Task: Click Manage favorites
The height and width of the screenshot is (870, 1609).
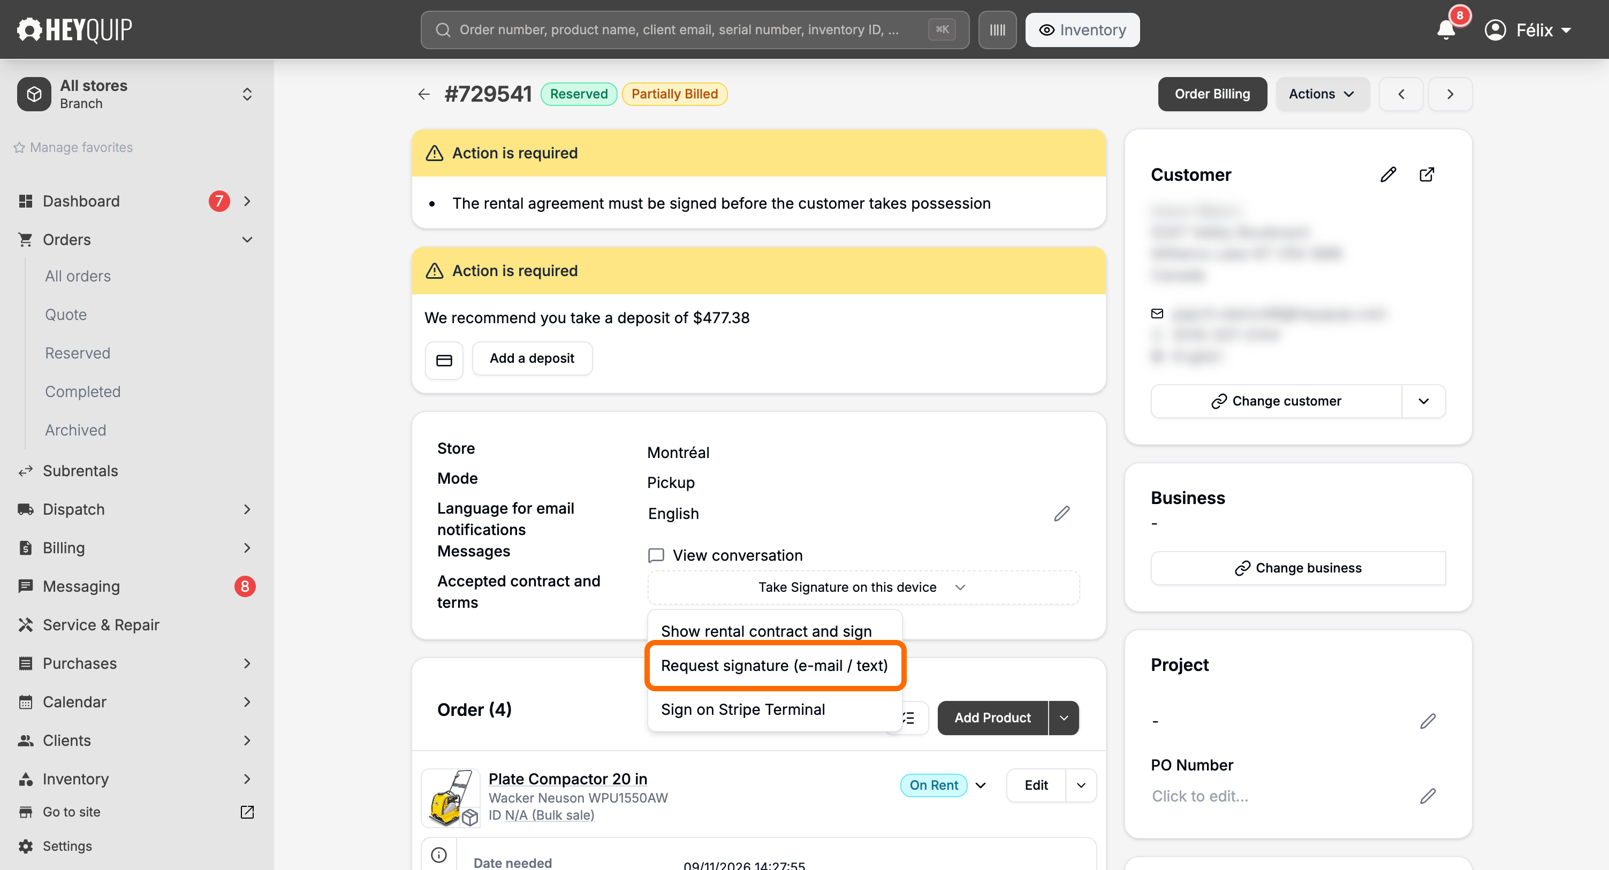Action: (73, 147)
